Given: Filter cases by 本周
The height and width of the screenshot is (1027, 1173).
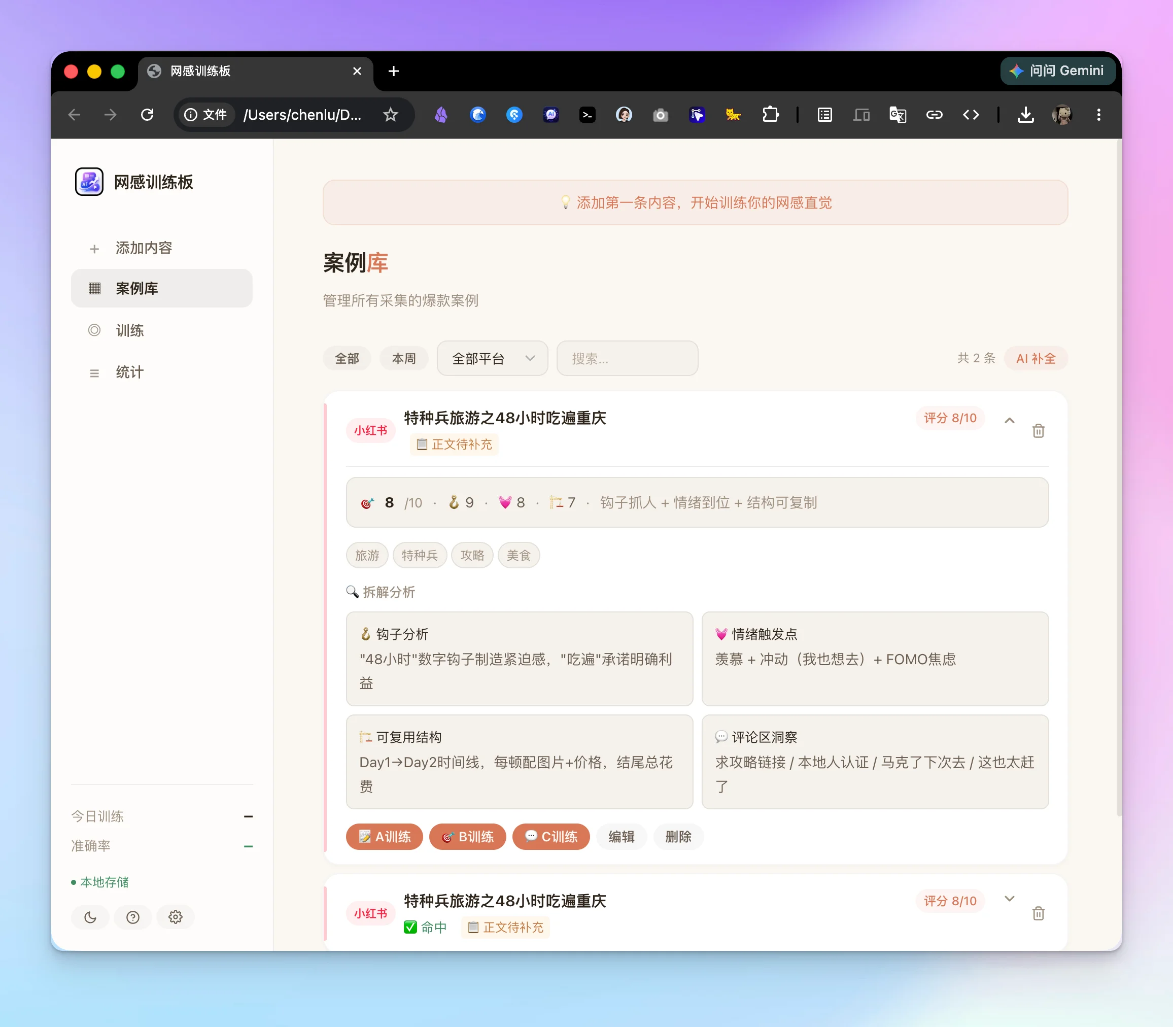Looking at the screenshot, I should tap(404, 359).
